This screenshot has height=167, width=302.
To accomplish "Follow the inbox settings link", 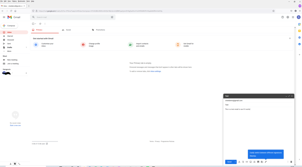I will [155, 71].
